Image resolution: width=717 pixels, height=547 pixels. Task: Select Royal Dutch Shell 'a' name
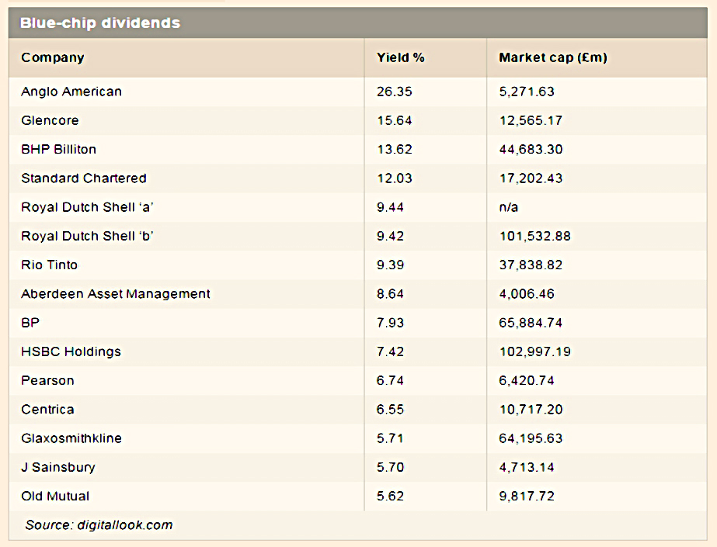[87, 207]
